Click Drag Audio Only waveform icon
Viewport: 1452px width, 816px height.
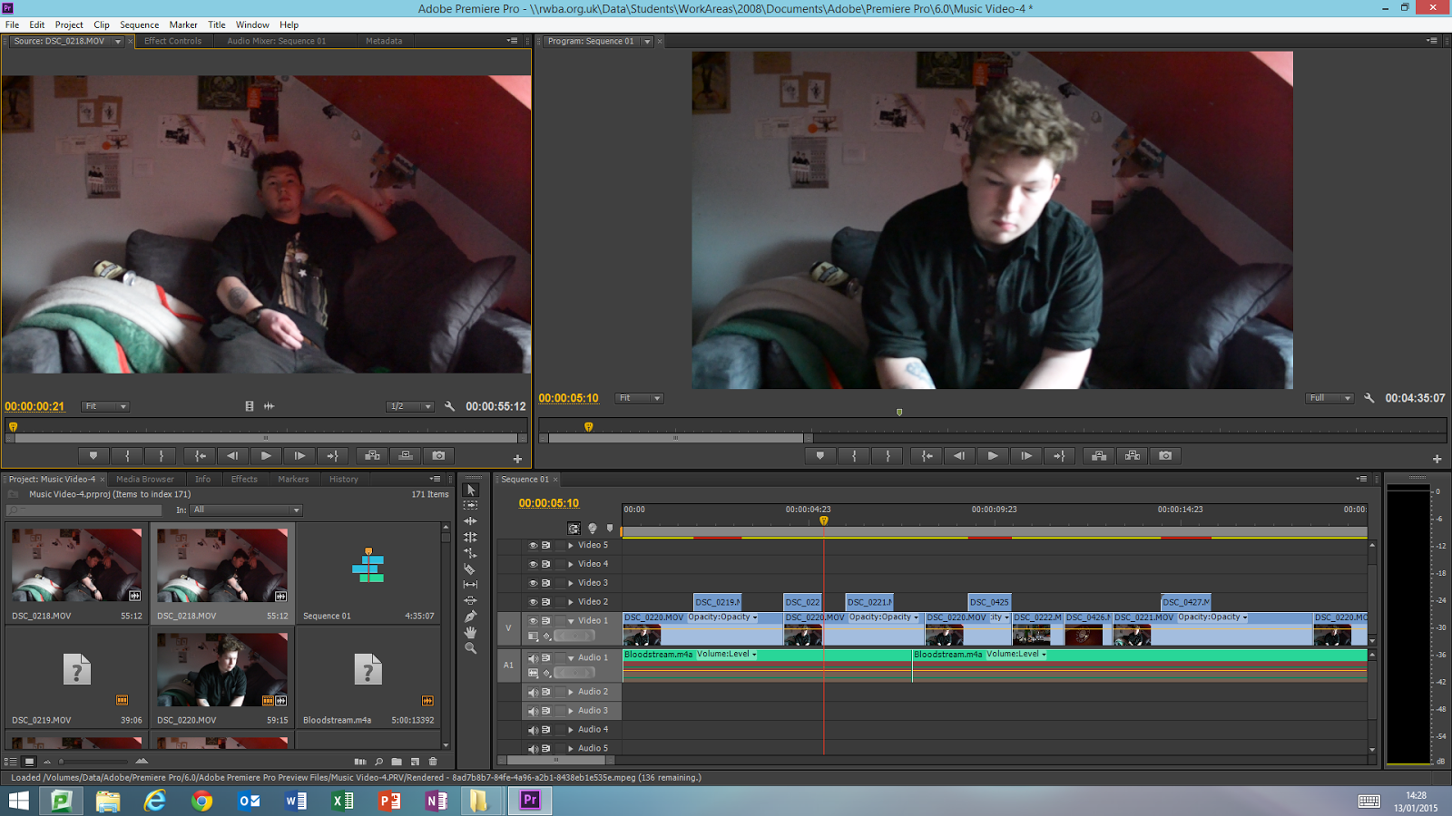tap(269, 406)
